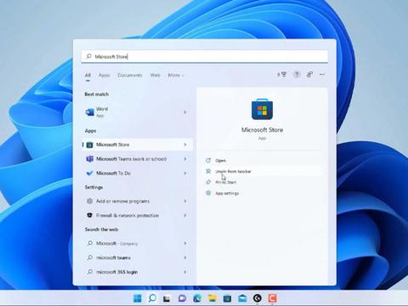
Task: Click the magnifier icon in the search box
Action: 88,56
